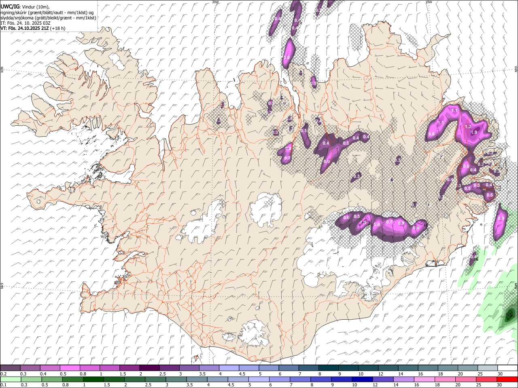Screen dimensions: 518x388
Task: Click the UWC/IG title in the header box
Action: pos(10,6)
